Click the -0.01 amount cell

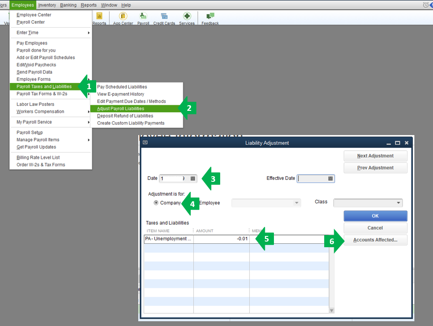tap(221, 239)
